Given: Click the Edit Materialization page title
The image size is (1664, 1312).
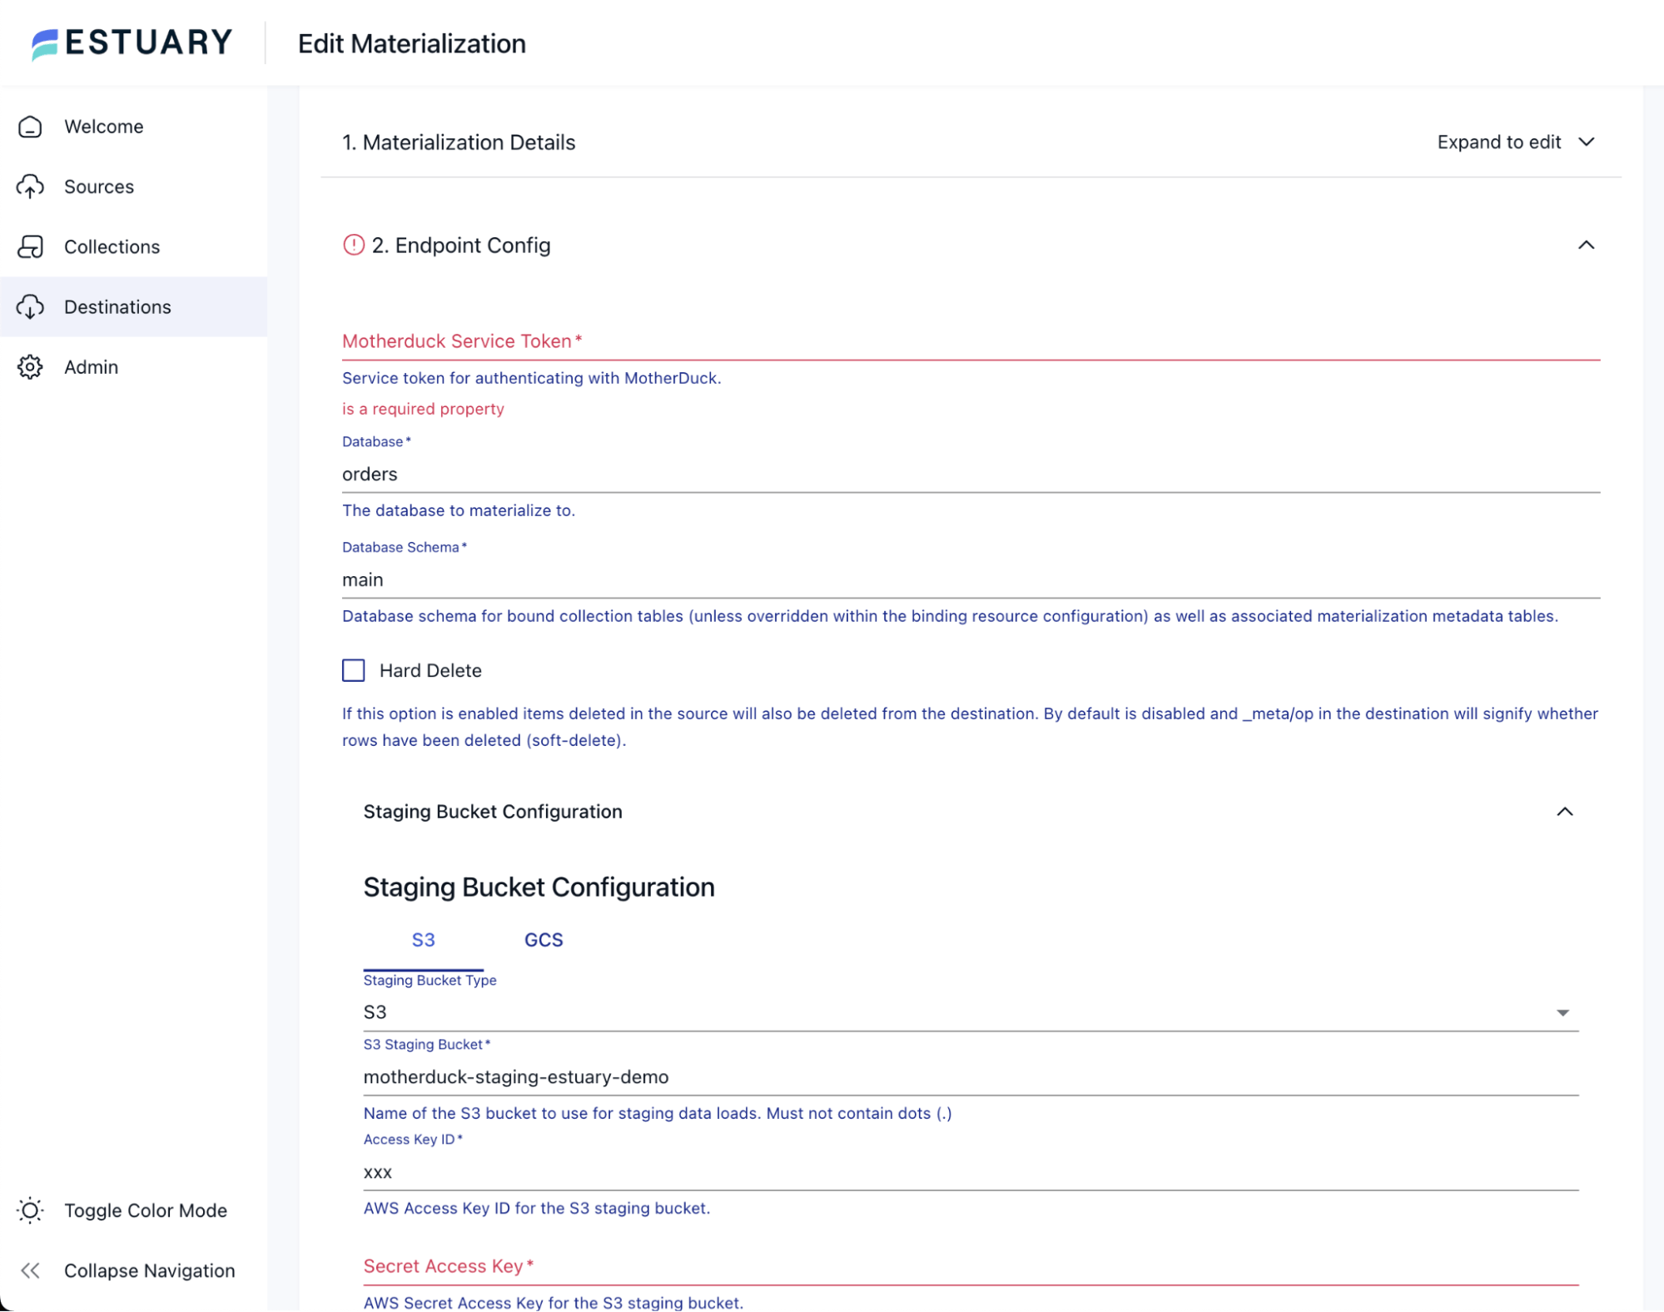Looking at the screenshot, I should coord(412,43).
